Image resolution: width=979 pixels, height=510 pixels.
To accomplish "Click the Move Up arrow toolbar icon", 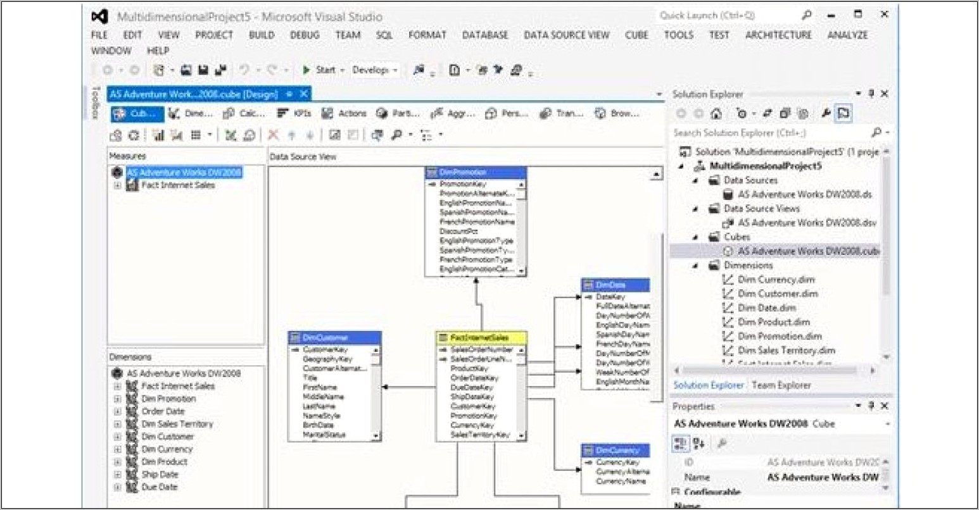I will point(292,135).
